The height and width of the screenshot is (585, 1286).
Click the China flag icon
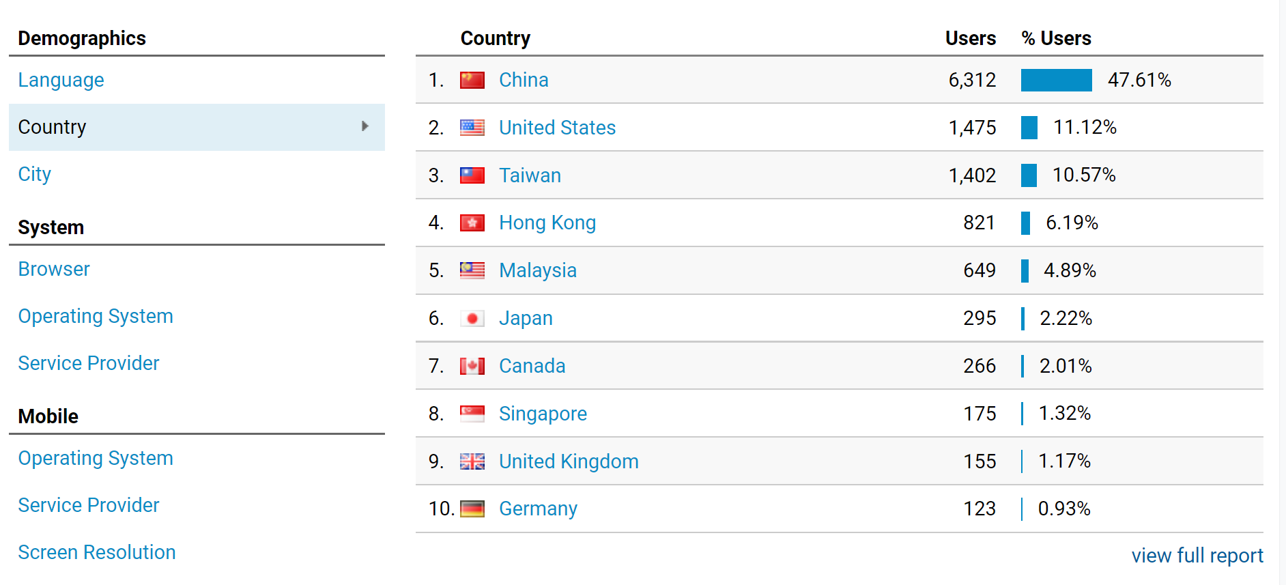pos(472,81)
